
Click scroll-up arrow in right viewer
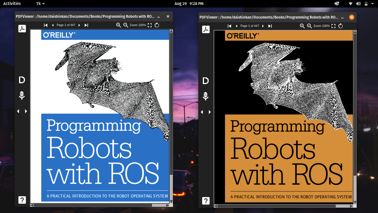coord(355,32)
